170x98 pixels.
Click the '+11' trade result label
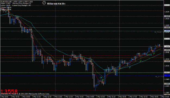coord(150,55)
